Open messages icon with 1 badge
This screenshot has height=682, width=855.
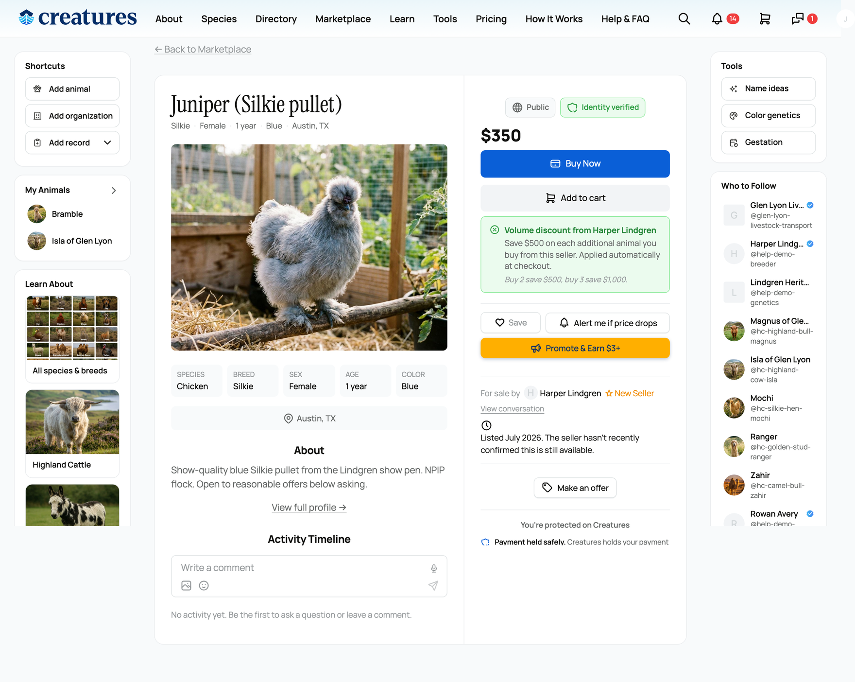804,19
